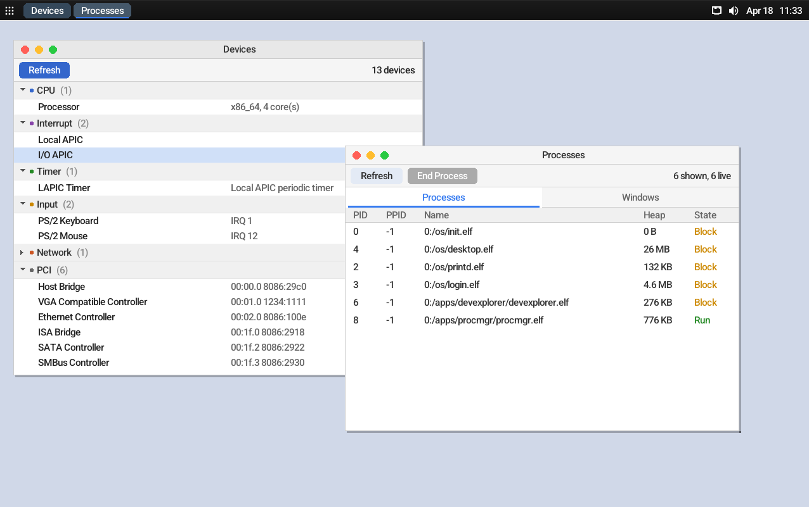This screenshot has width=809, height=507.
Task: Close the Devices window
Action: pos(25,49)
